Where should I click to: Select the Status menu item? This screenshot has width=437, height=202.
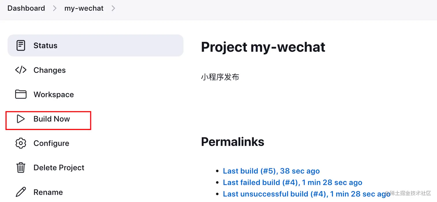coord(45,45)
